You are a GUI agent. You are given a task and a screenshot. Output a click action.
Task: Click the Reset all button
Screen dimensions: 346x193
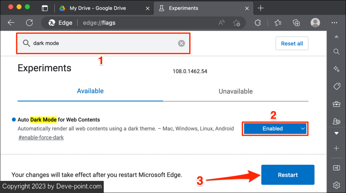292,43
